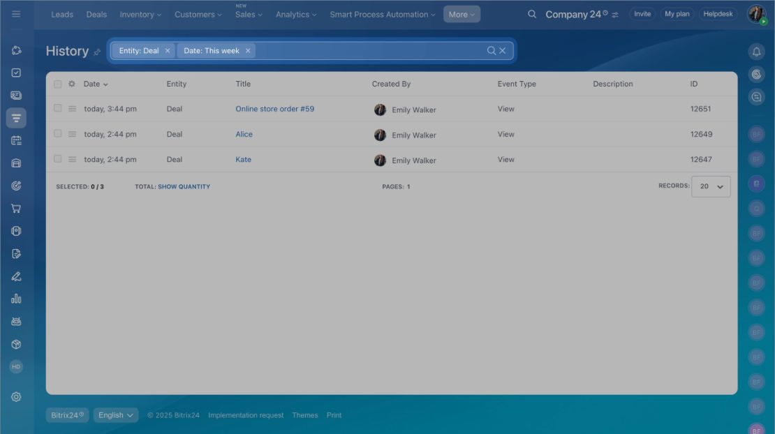Click Implementation request footer link
The image size is (775, 434).
click(246, 415)
